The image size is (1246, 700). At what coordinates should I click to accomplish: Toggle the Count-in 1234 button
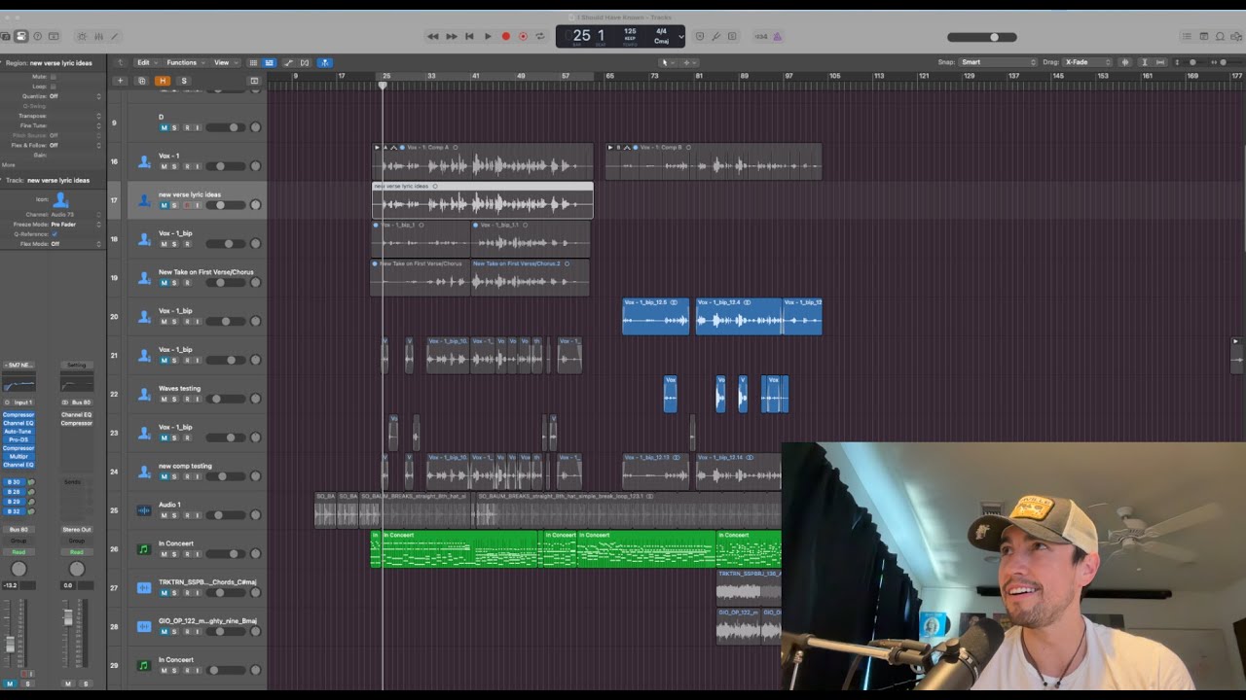(x=761, y=36)
